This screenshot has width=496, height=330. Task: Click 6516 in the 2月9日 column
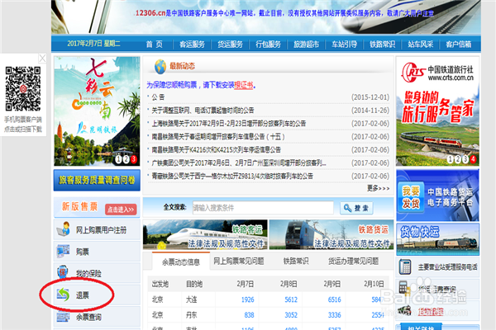tap(334, 299)
